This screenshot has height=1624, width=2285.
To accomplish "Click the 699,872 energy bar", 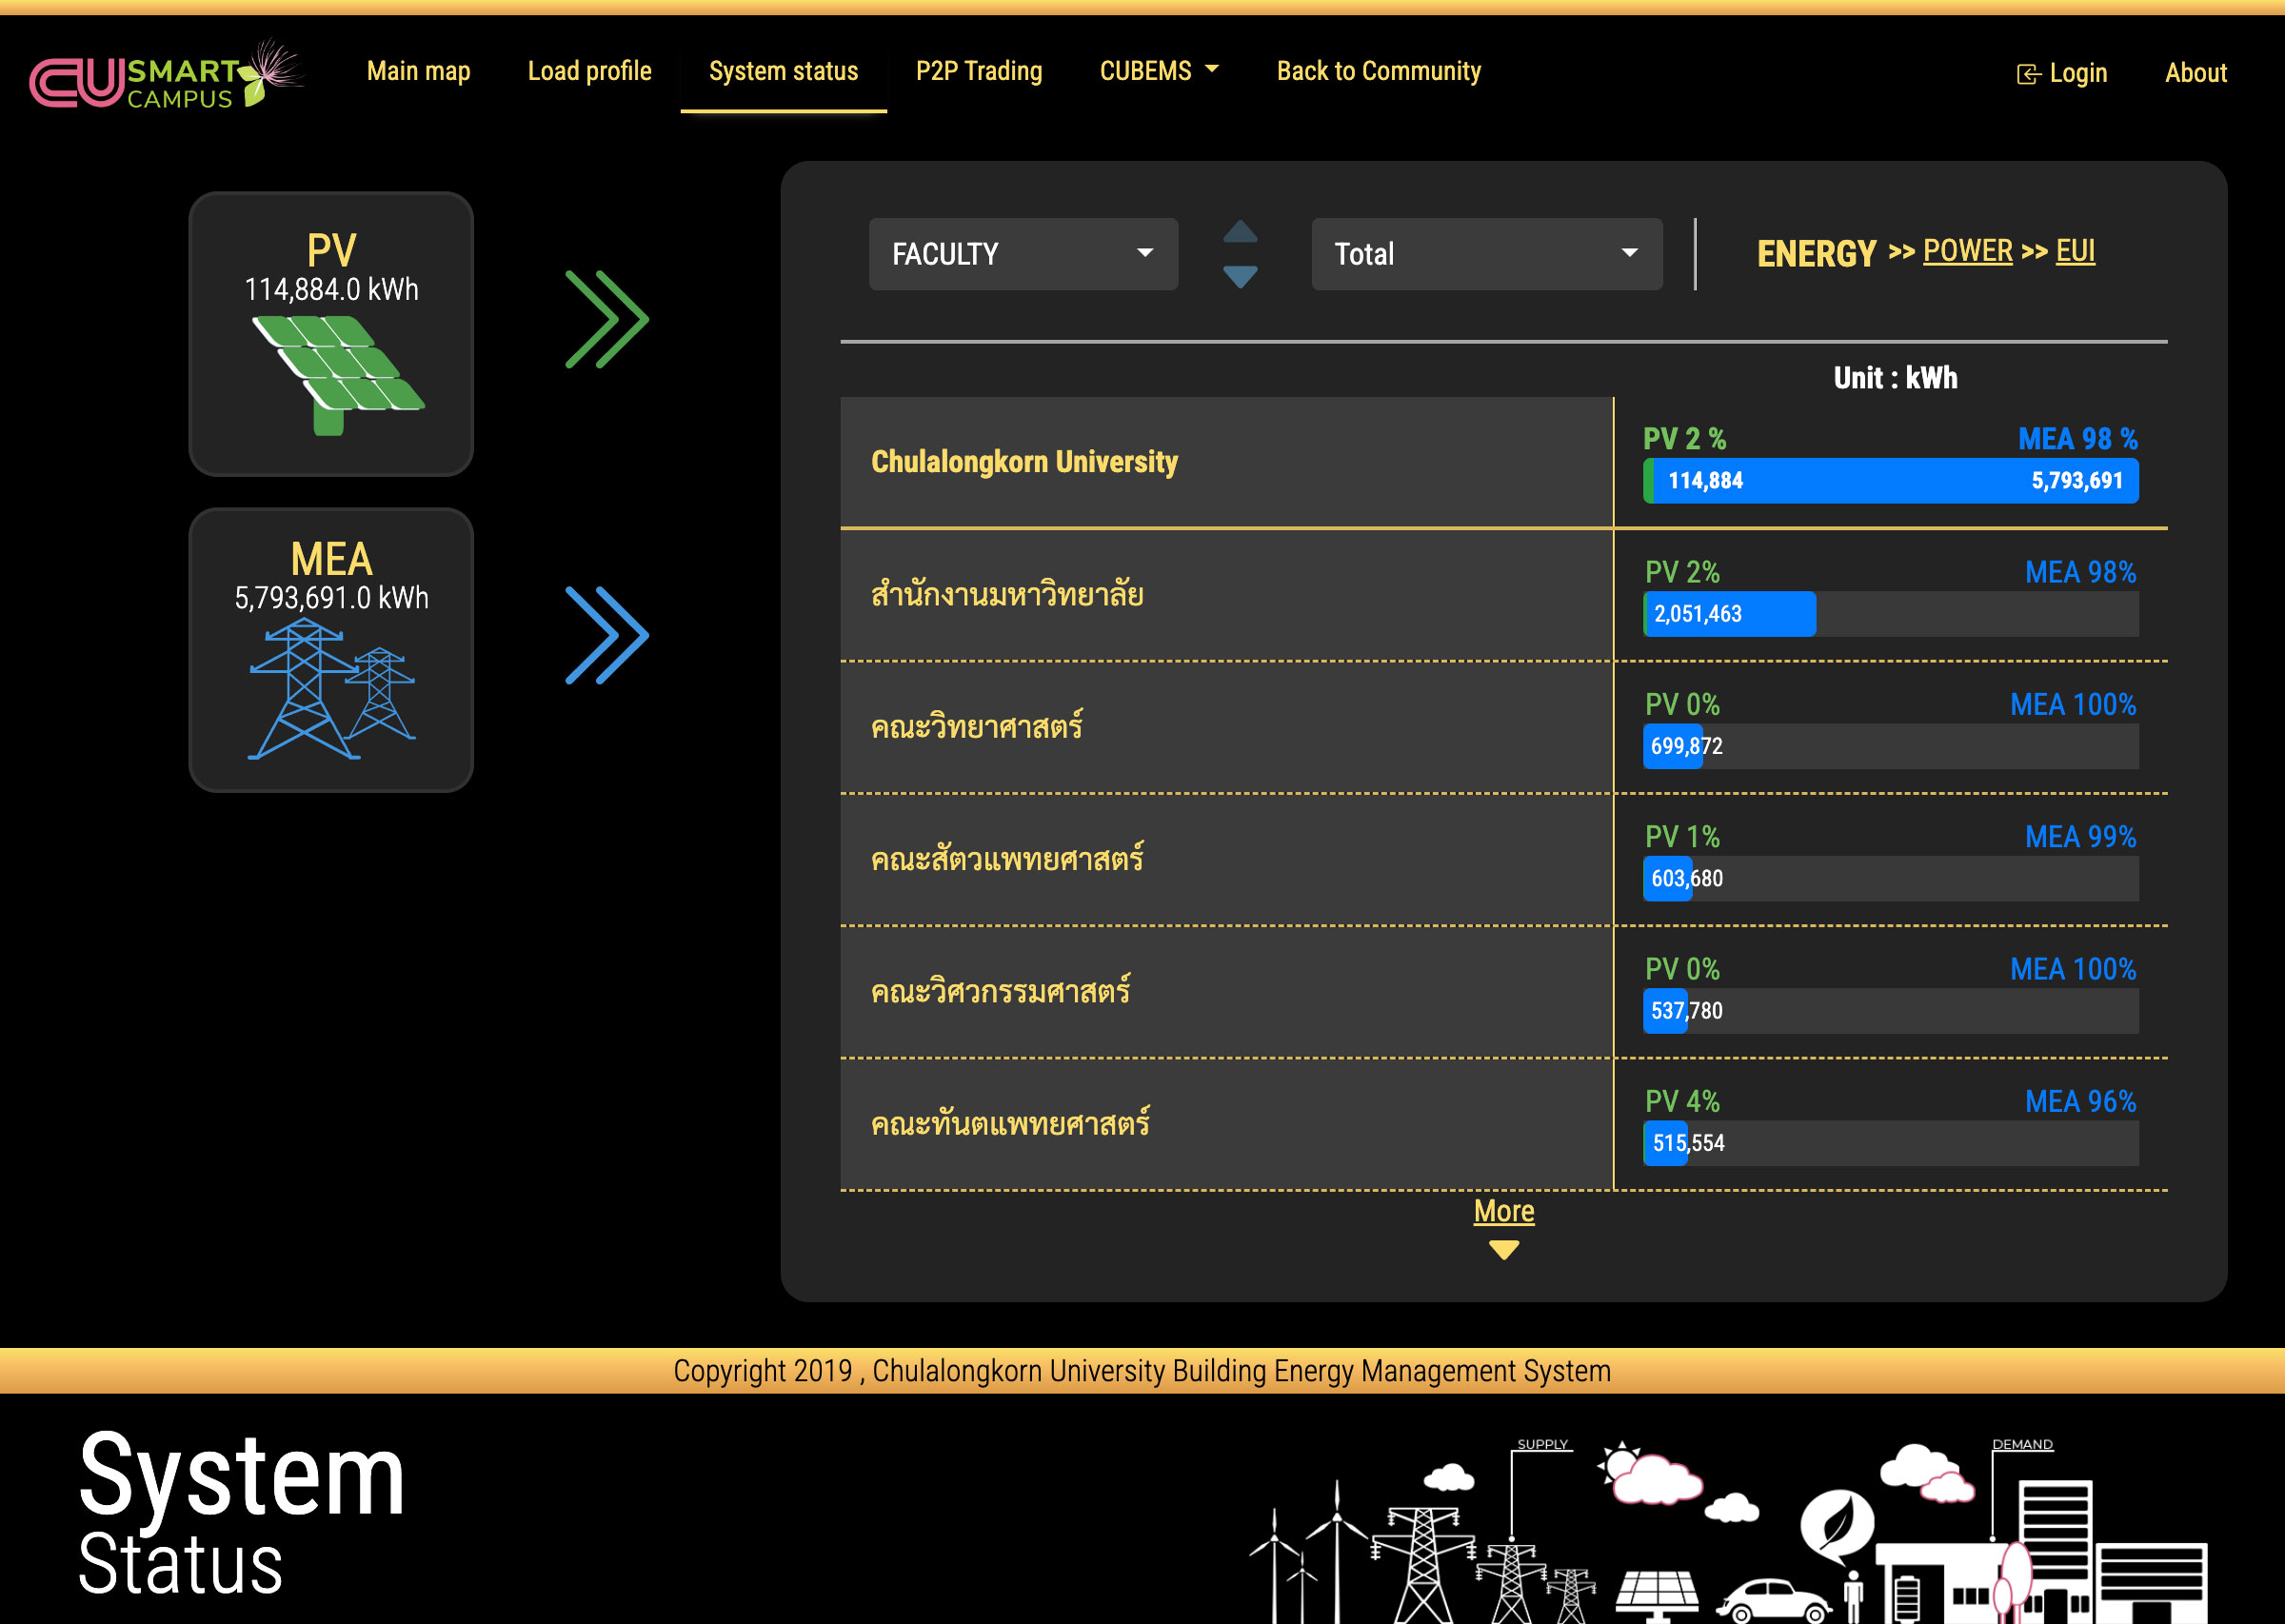I will point(1890,745).
